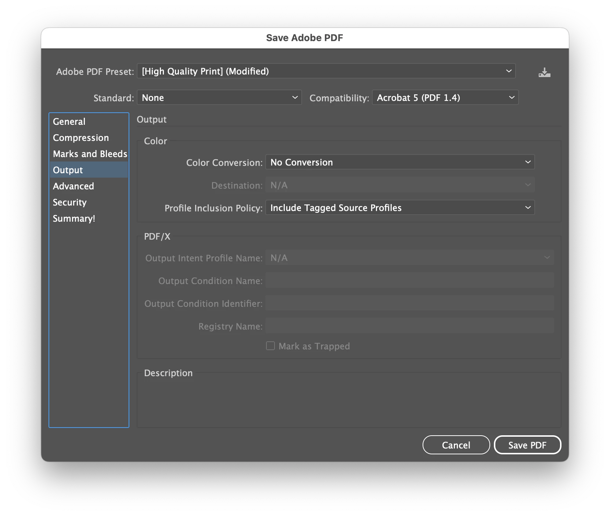Click the save preset download icon
The height and width of the screenshot is (516, 610).
[544, 72]
